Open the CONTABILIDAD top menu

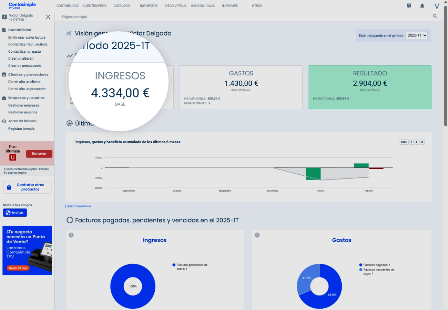(68, 6)
